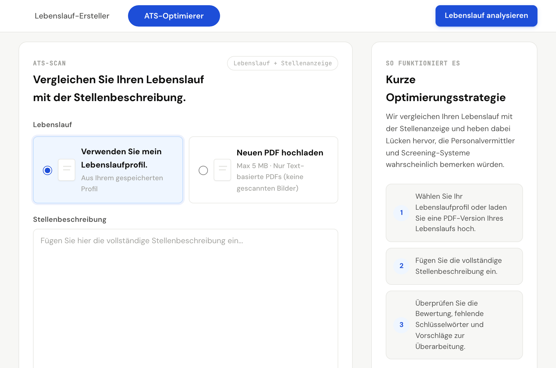Viewport: 556px width, 368px height.
Task: Click text 'Aus Ihrem gespeicherten Profil'
Action: coord(122,183)
